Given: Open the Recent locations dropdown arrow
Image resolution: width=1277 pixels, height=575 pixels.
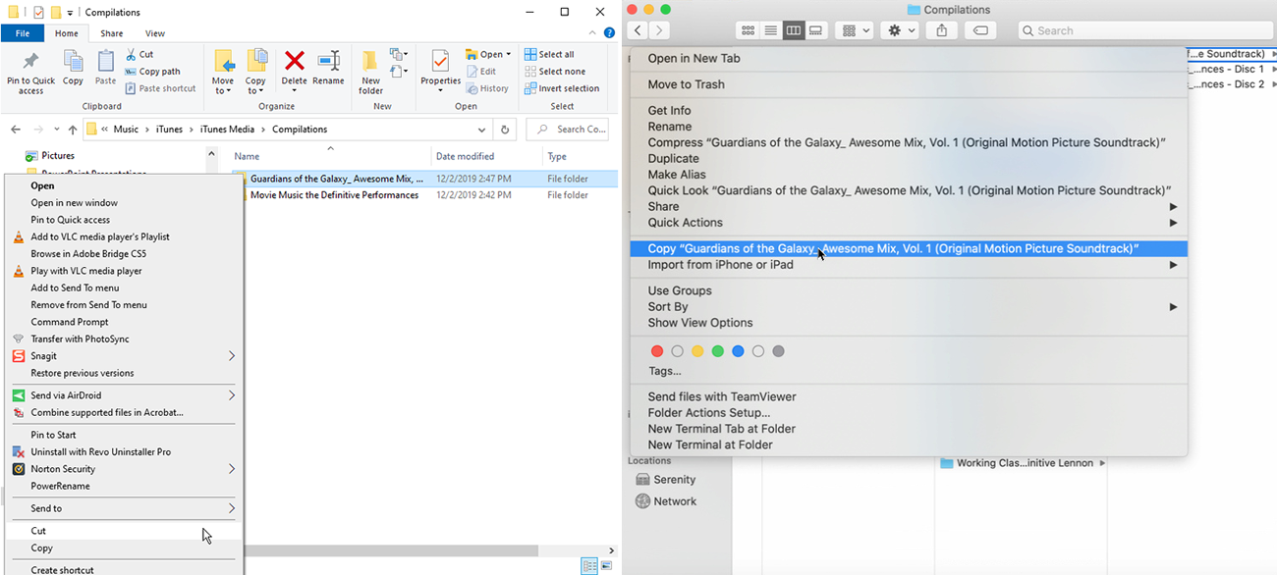Looking at the screenshot, I should tap(57, 130).
